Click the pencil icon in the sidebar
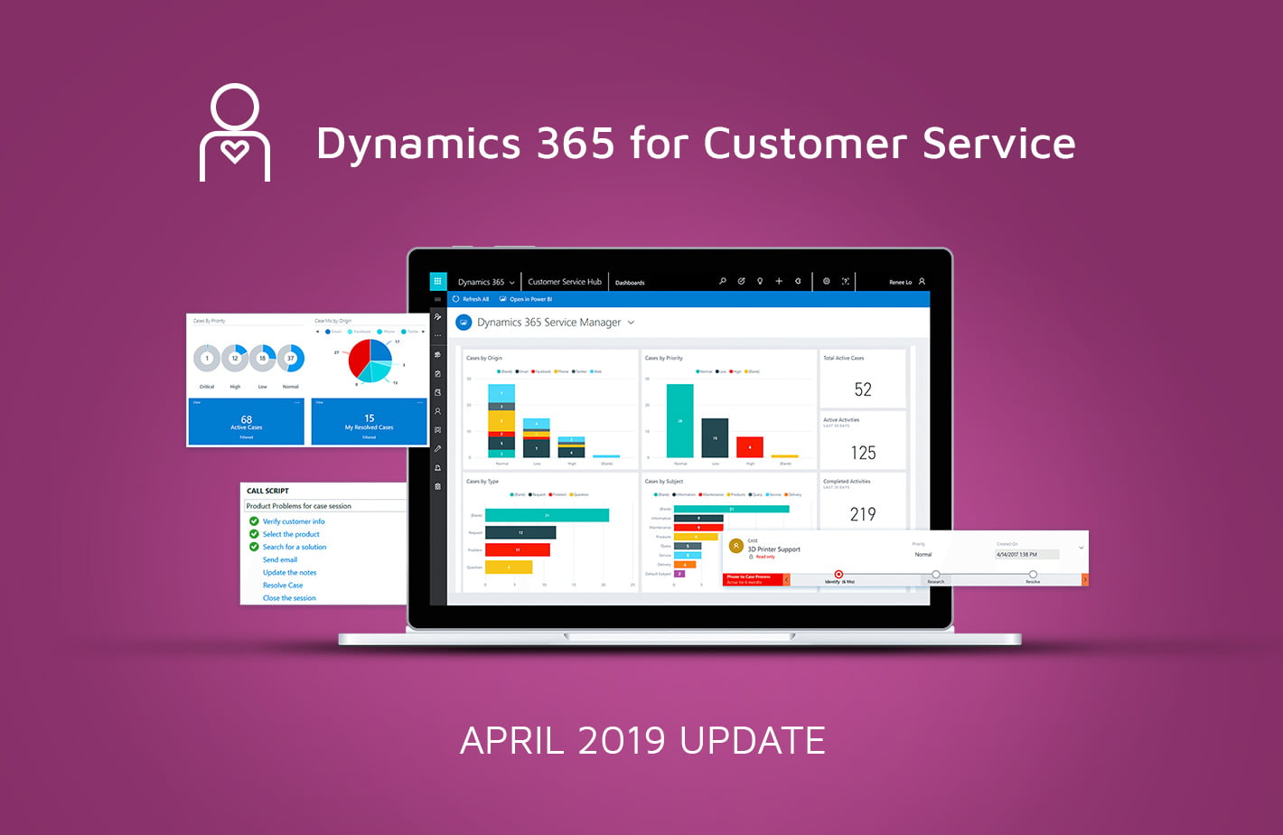This screenshot has width=1283, height=835. pos(438,449)
